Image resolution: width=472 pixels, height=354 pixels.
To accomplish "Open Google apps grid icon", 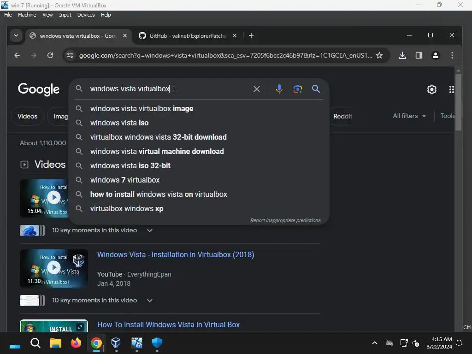I will click(452, 89).
